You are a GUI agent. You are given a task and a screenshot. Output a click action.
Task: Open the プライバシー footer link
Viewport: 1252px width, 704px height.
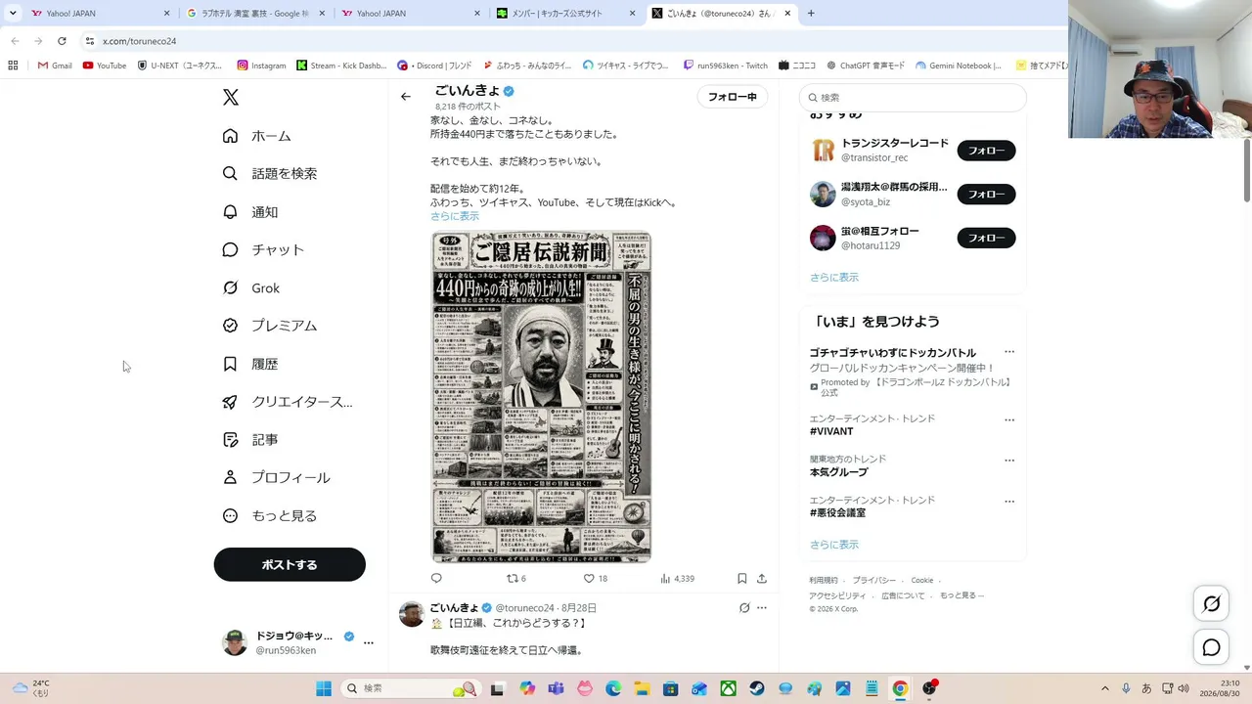tap(874, 580)
